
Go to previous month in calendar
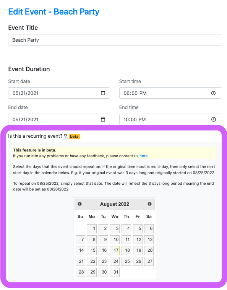coord(79,204)
